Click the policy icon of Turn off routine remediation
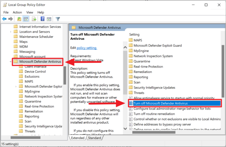 pyautogui.click(x=131, y=114)
